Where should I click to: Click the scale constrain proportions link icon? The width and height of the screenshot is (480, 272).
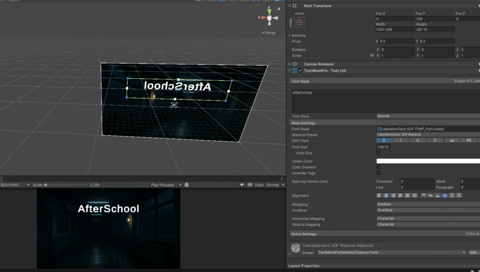click(x=372, y=56)
